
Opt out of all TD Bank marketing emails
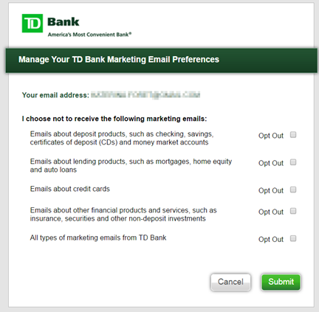[x=293, y=238]
